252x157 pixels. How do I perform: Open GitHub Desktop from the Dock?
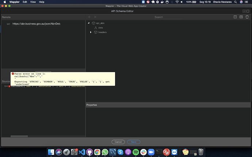pyautogui.click(x=89, y=152)
